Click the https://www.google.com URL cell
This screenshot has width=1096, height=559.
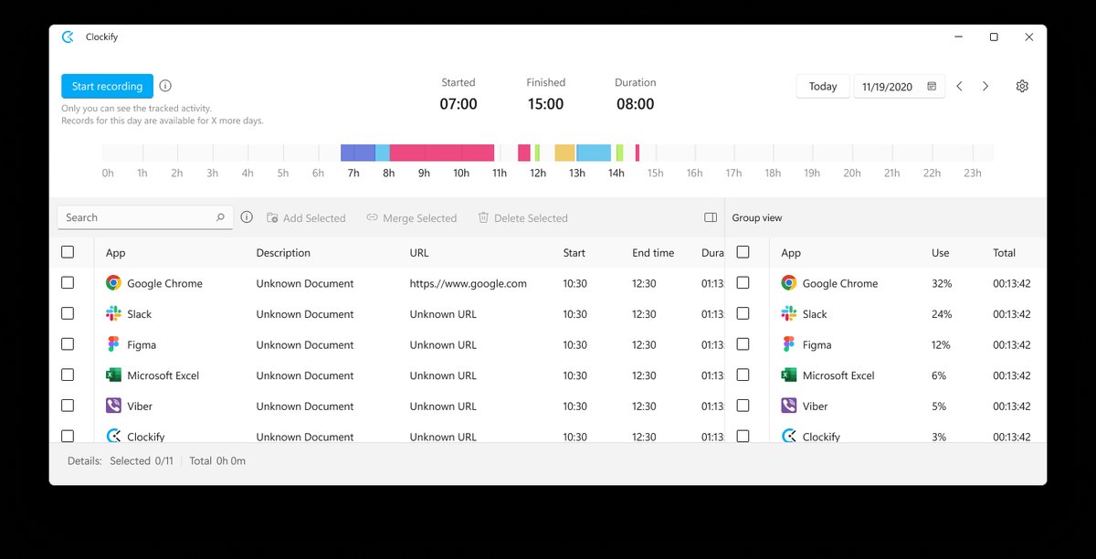(x=469, y=283)
